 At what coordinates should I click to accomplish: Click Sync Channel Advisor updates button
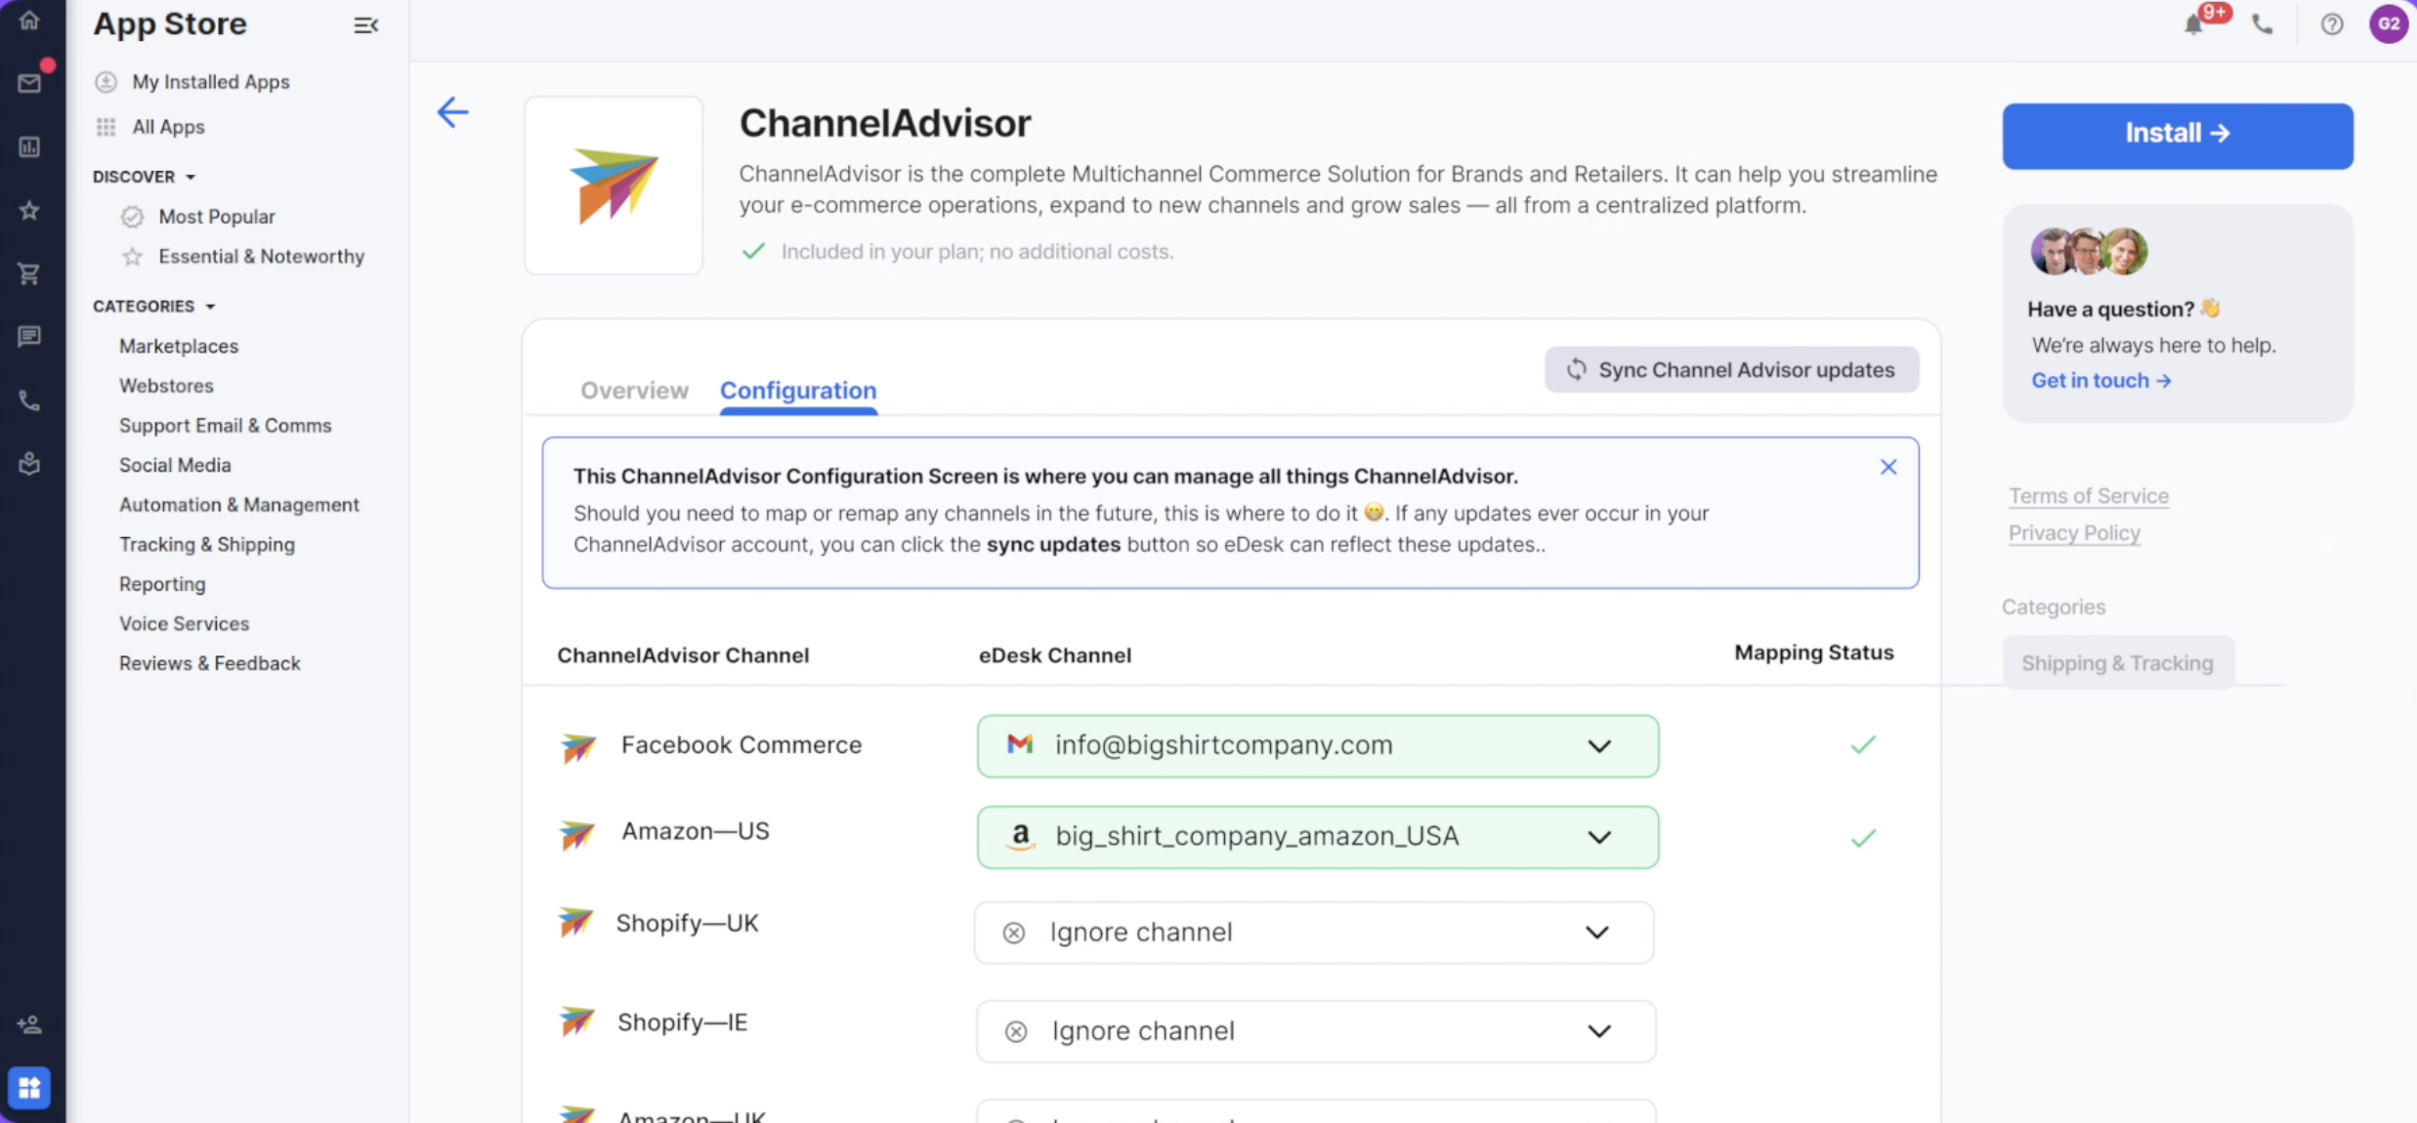click(x=1731, y=370)
